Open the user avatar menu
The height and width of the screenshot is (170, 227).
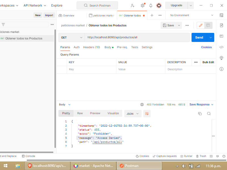point(159,5)
